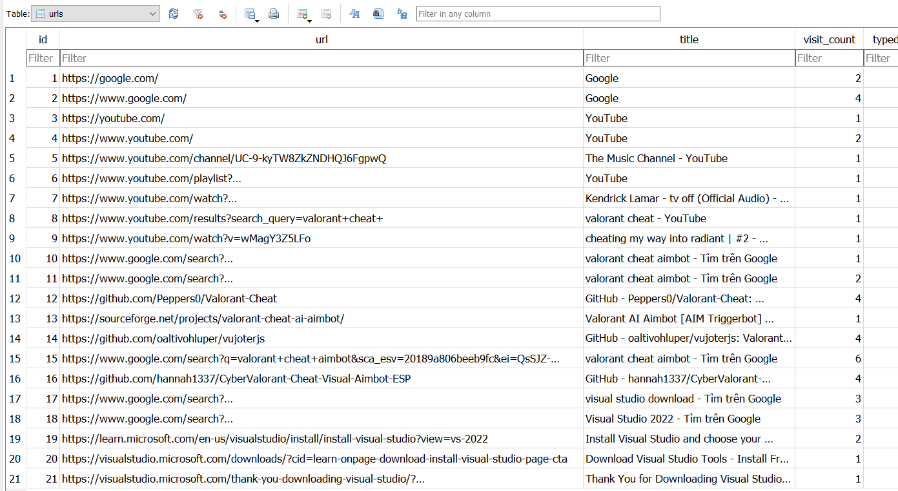Viewport: 898px width, 491px height.
Task: Select 'The Music Channel - YouTube' title
Action: [x=689, y=158]
